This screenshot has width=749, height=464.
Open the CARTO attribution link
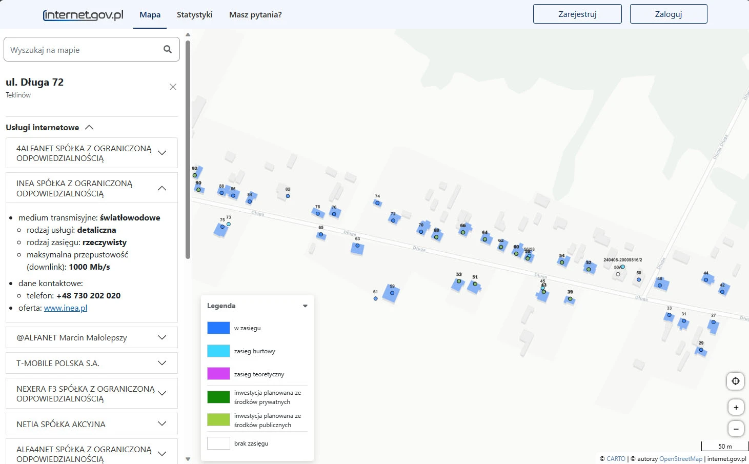pyautogui.click(x=616, y=459)
